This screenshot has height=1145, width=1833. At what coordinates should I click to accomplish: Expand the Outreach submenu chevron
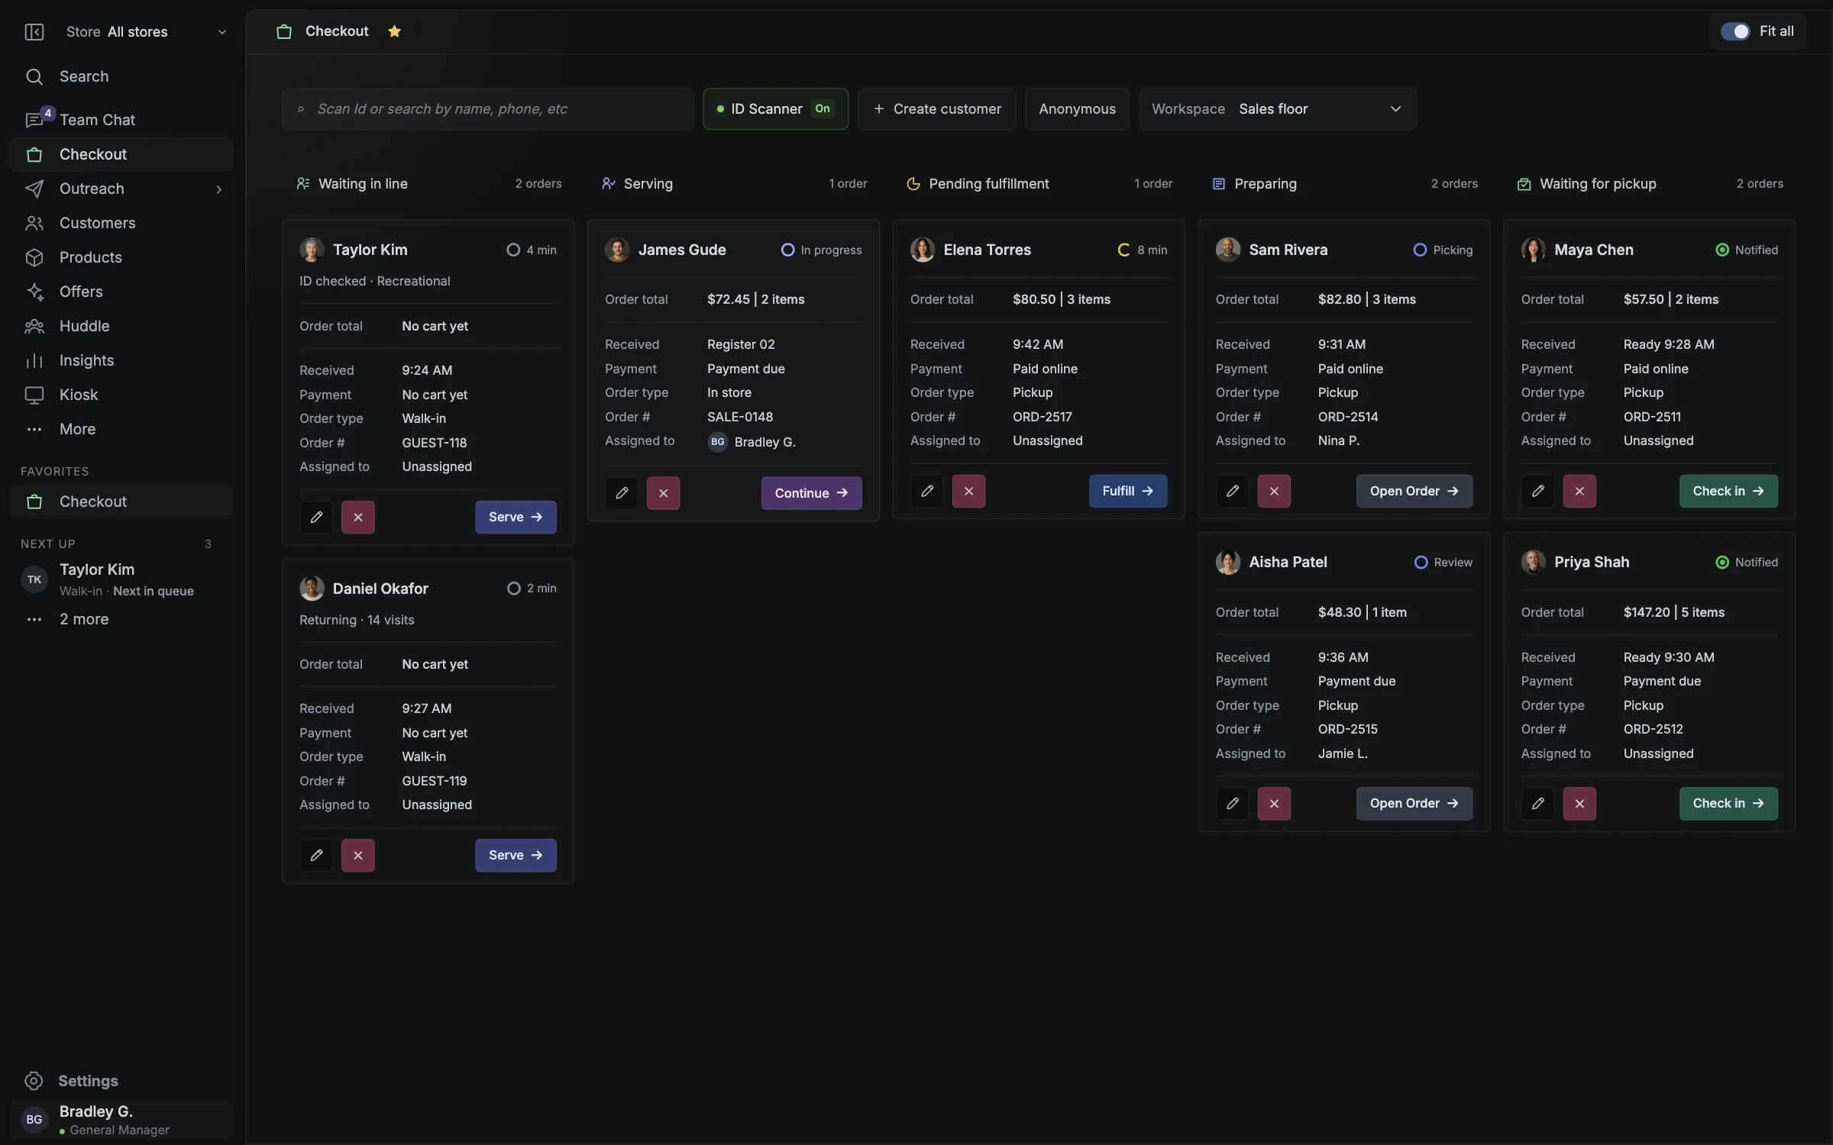(219, 189)
